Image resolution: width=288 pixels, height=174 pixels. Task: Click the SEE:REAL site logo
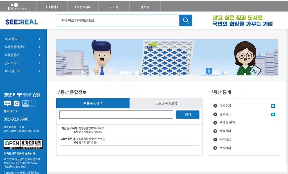(22, 22)
